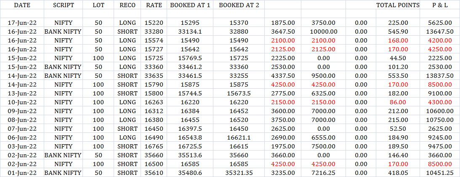Click total points 44.50

pos(398,58)
